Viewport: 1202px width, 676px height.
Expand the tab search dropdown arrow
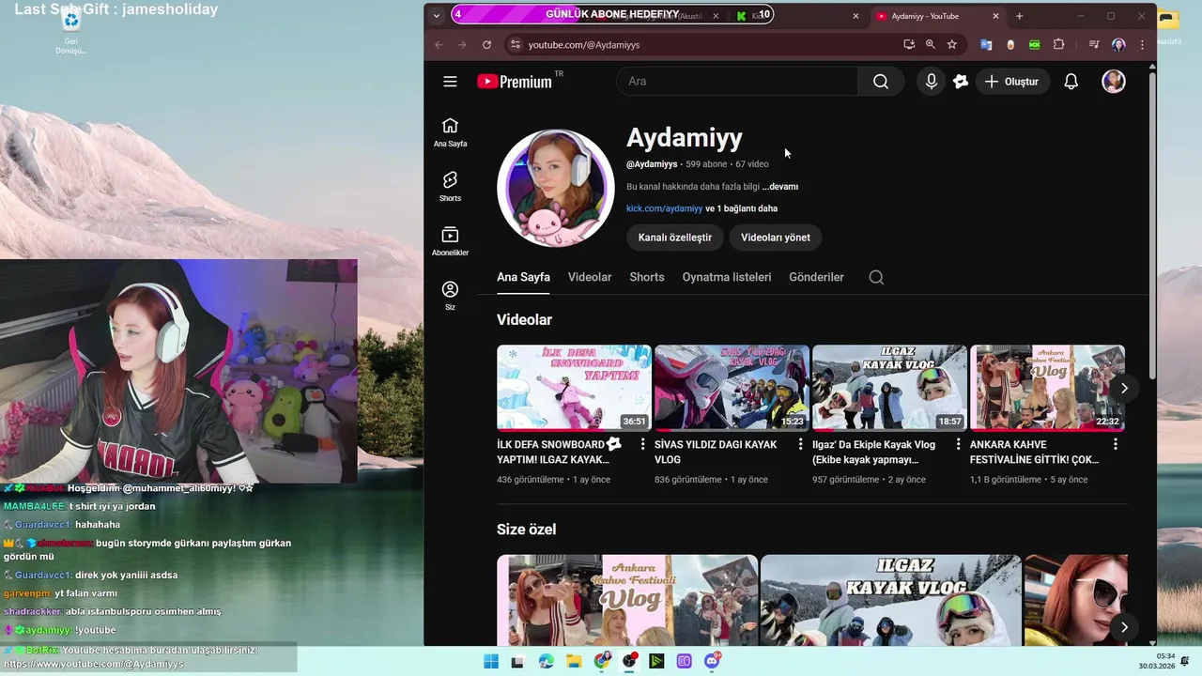(x=437, y=16)
